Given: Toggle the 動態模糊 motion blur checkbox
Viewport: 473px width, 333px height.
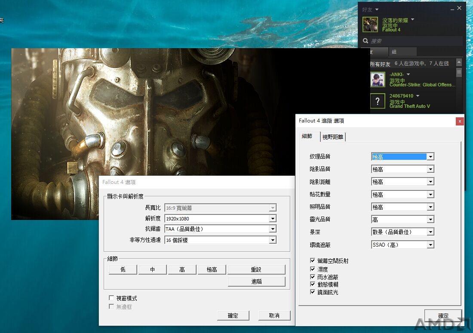Looking at the screenshot, I should pos(313,284).
